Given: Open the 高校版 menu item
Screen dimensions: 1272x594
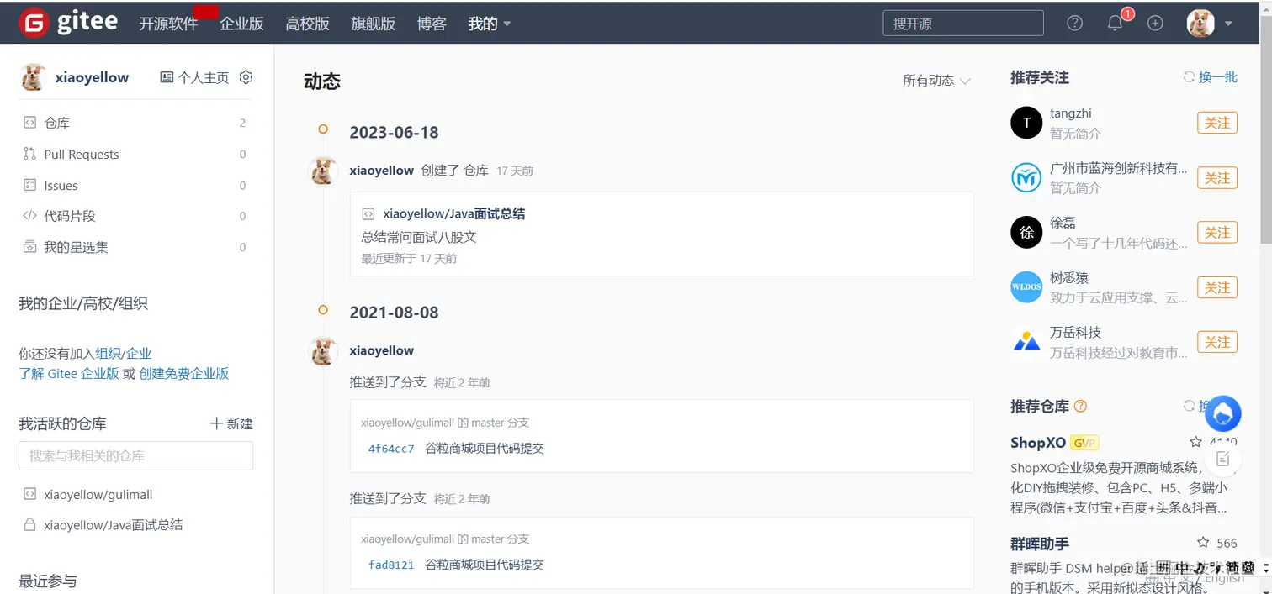Looking at the screenshot, I should click(x=307, y=24).
